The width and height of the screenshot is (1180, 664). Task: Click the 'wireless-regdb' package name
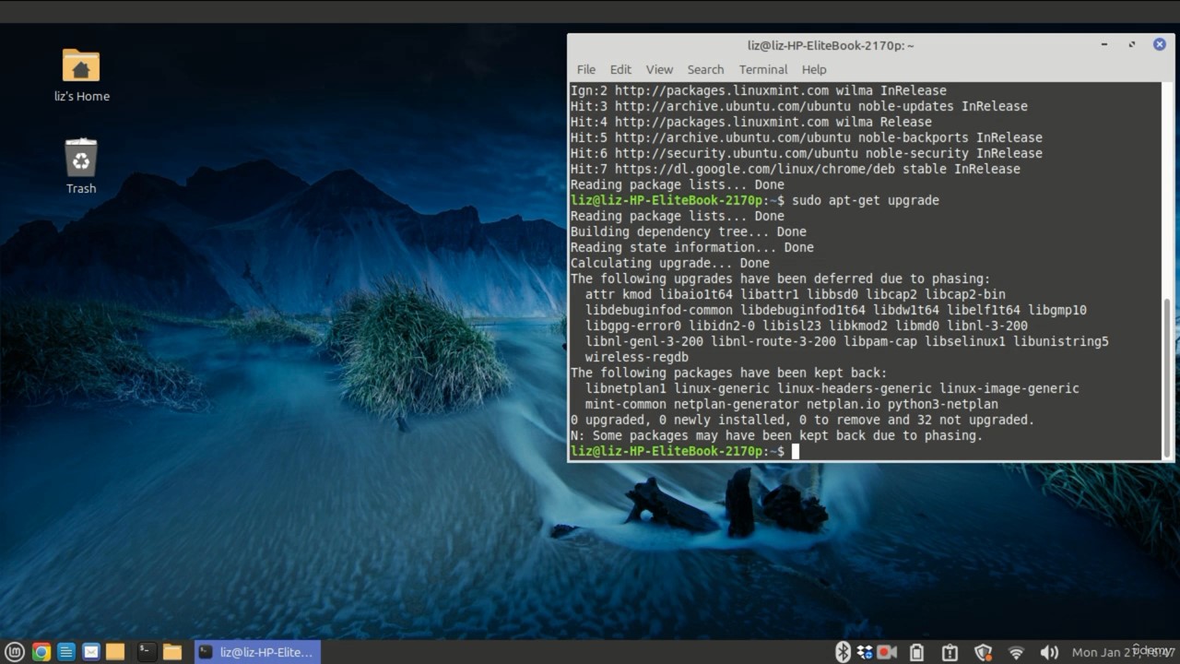click(637, 357)
